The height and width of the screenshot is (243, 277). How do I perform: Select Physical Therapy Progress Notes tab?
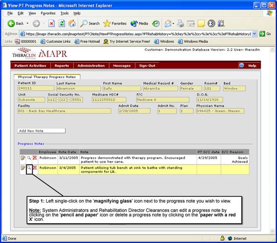[47, 77]
